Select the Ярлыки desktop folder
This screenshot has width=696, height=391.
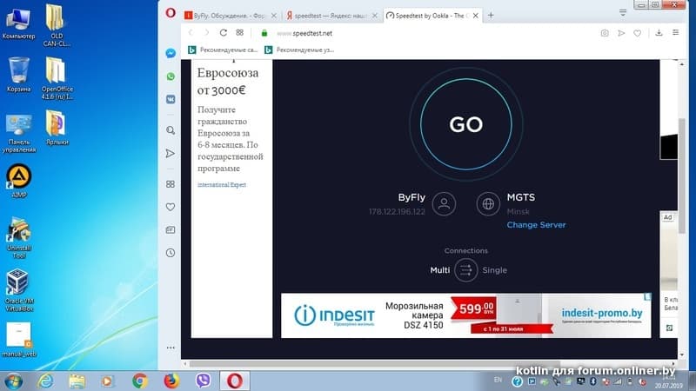(x=57, y=128)
